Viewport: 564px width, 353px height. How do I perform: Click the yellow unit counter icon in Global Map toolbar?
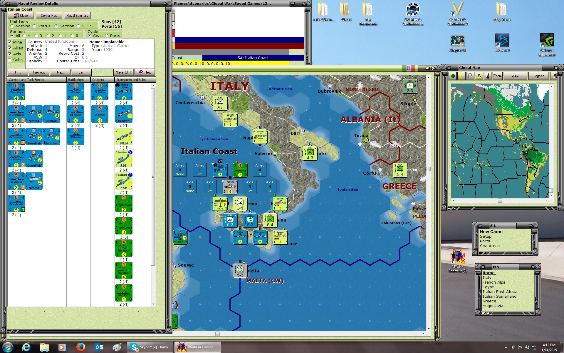[479, 76]
